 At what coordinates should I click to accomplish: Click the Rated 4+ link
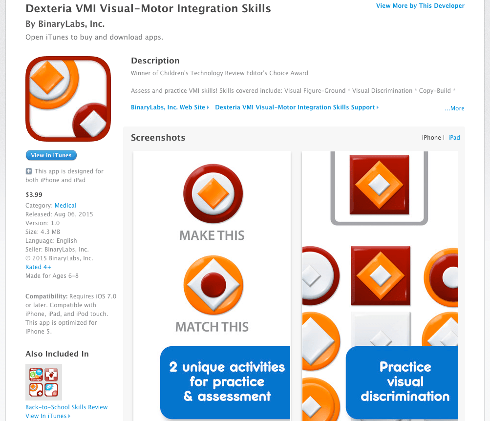(x=38, y=267)
